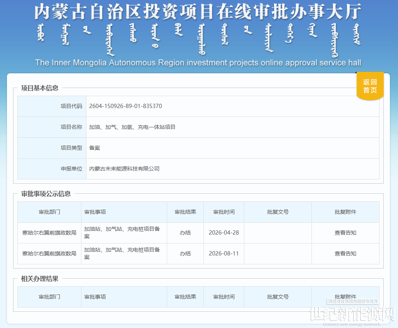This screenshot has width=398, height=328.
Task: Click the 项目名称 label cell
Action: point(52,127)
